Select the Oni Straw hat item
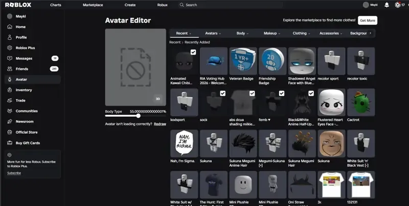 [x=302, y=185]
